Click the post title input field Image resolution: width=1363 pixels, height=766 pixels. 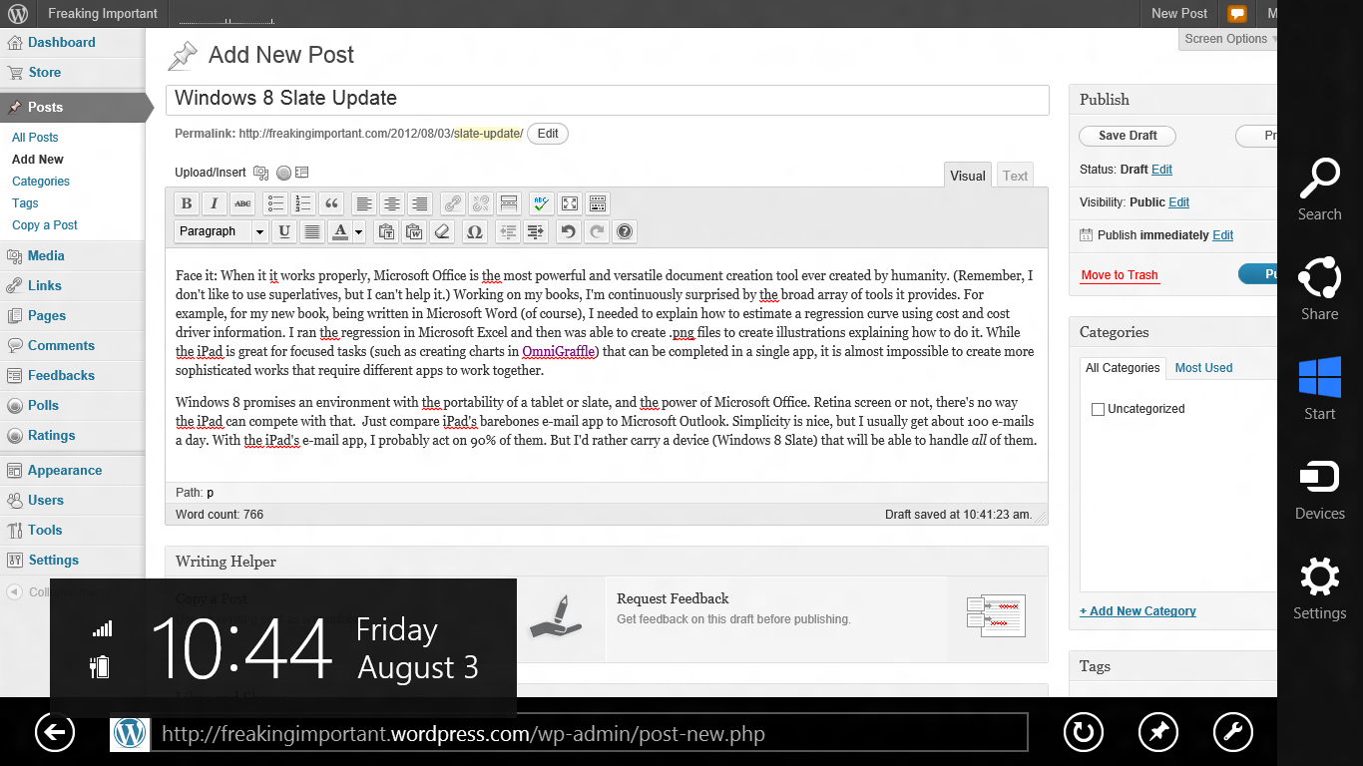point(607,99)
